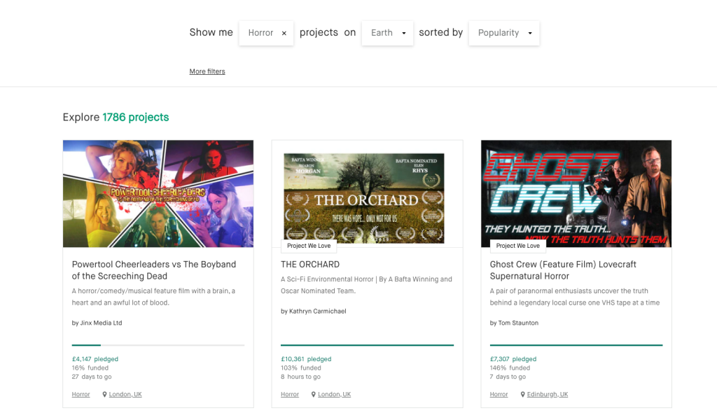This screenshot has width=717, height=413.
Task: Click the Project We Love badge on The Orchard
Action: [309, 246]
